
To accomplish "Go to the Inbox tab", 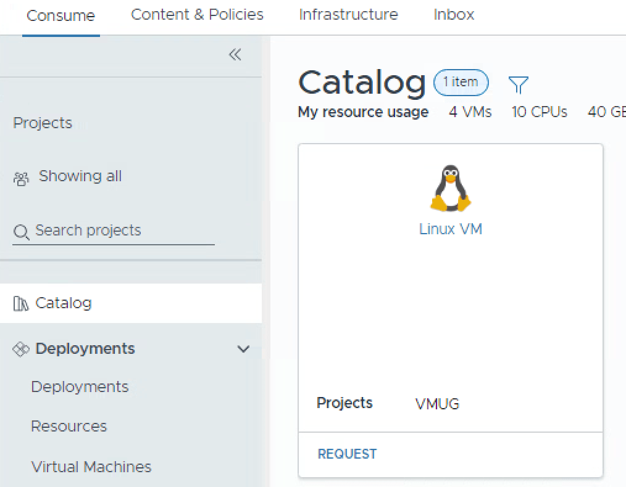I will coord(454,15).
